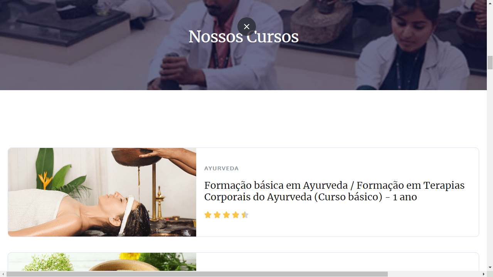Click the vertical scrollbar down arrow
The image size is (493, 277).
[490, 267]
